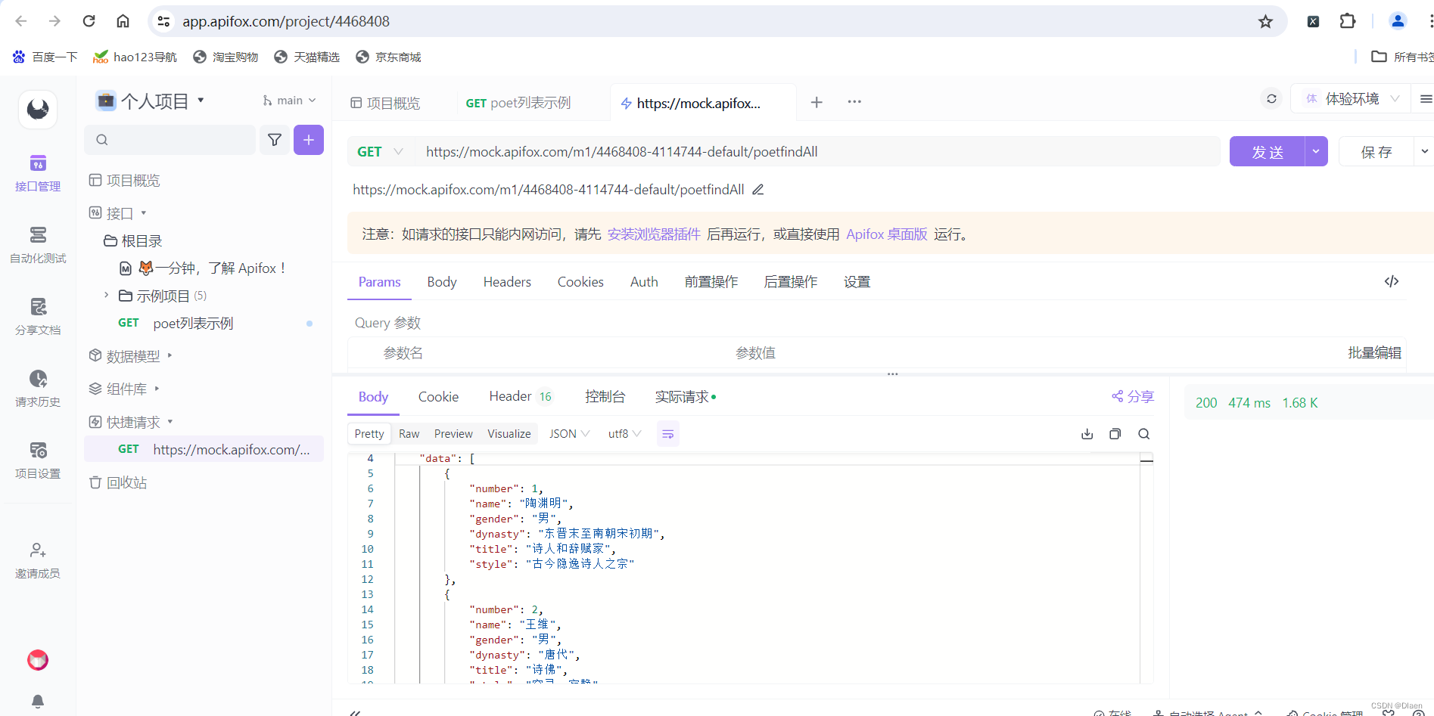Open tab options ellipsis menu
Screen dimensions: 1434x716
[x=854, y=102]
